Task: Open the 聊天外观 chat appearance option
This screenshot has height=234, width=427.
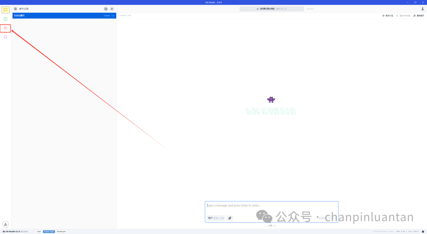Action: tap(388, 15)
